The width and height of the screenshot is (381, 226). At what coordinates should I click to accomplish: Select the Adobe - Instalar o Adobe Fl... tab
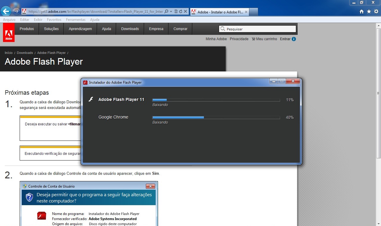[220, 12]
